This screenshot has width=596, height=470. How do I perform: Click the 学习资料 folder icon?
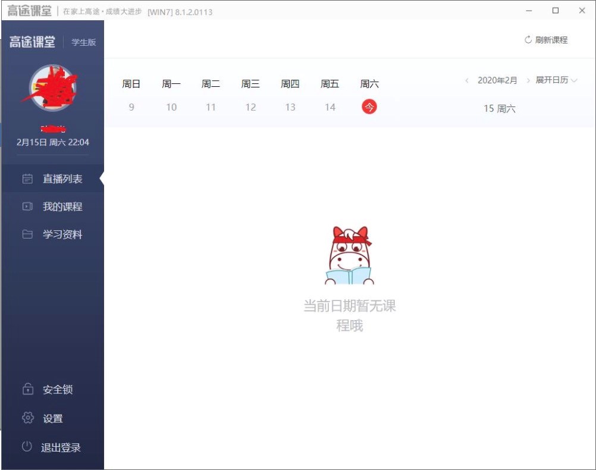click(27, 234)
